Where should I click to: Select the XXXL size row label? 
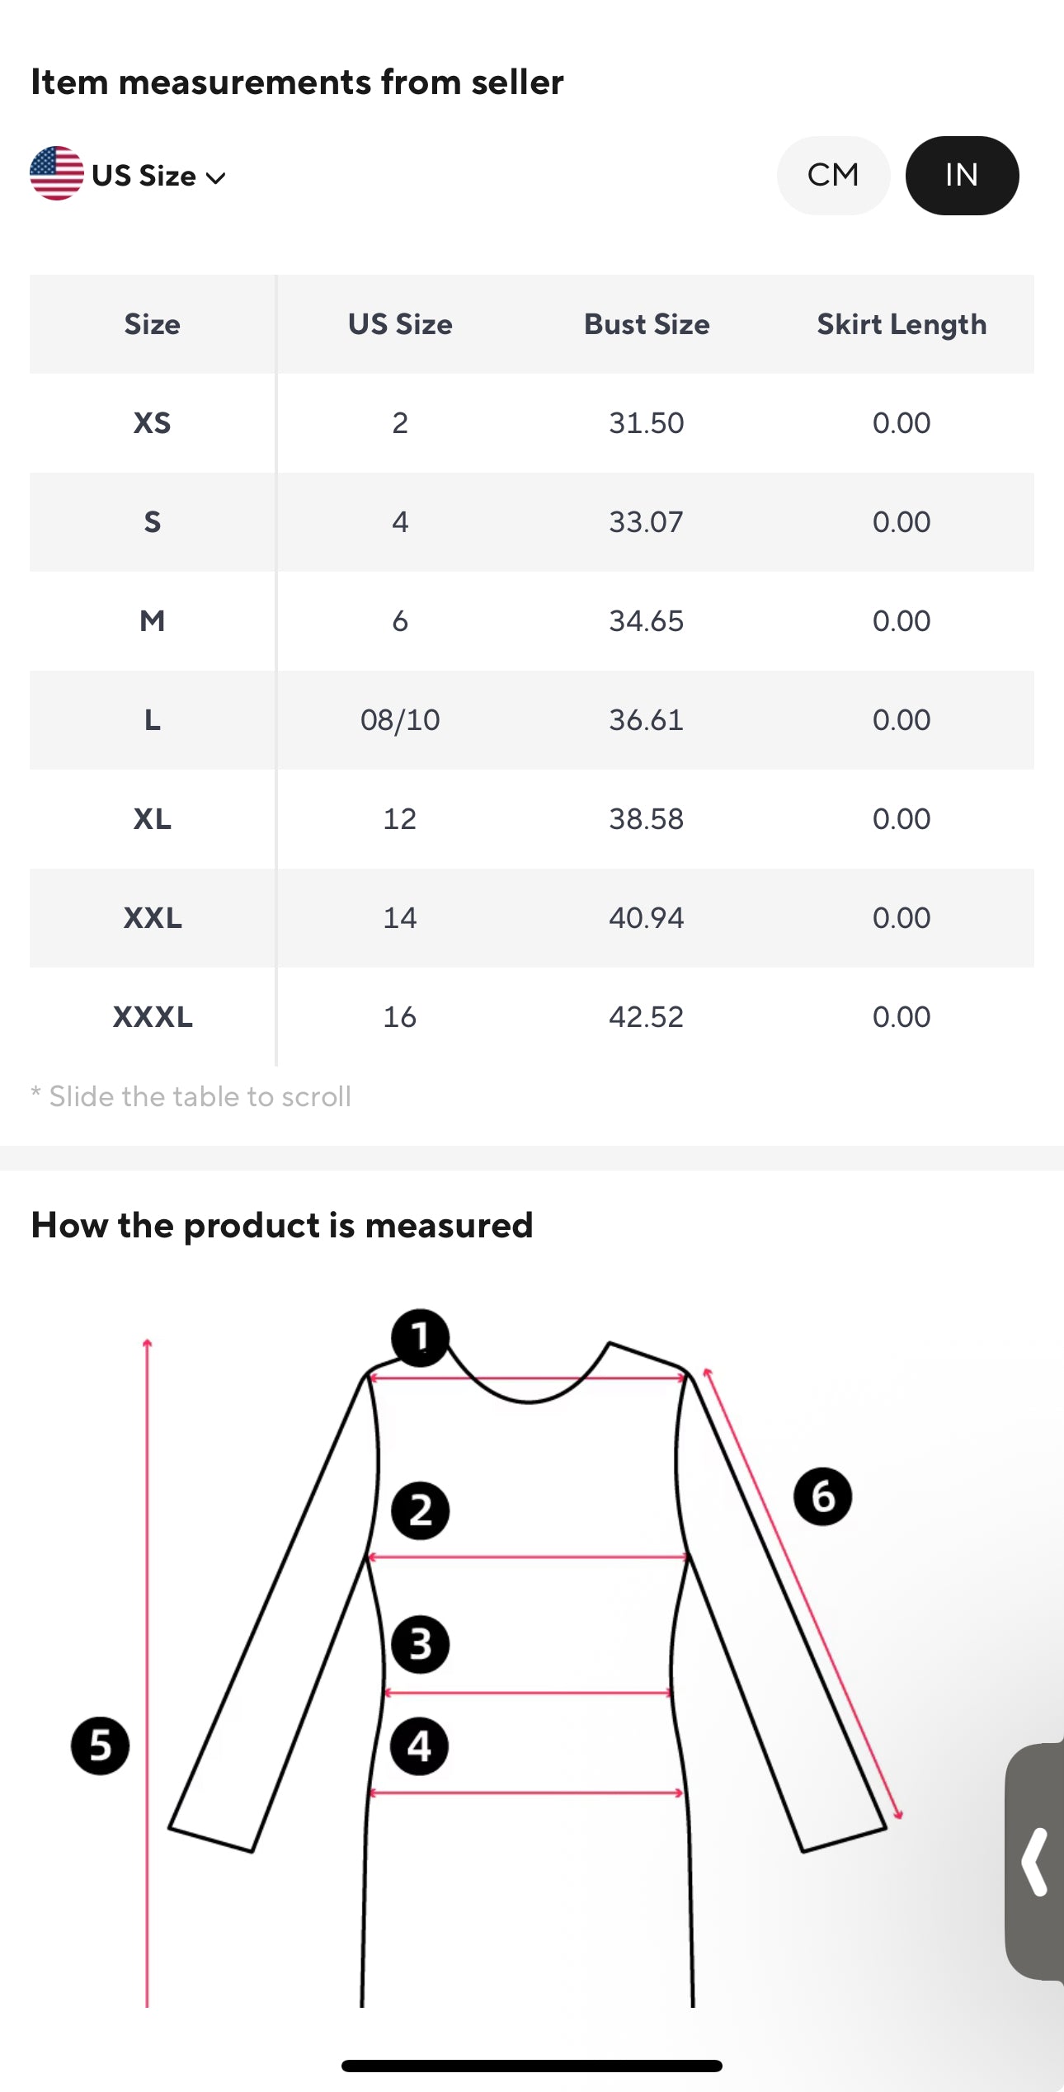152,1017
